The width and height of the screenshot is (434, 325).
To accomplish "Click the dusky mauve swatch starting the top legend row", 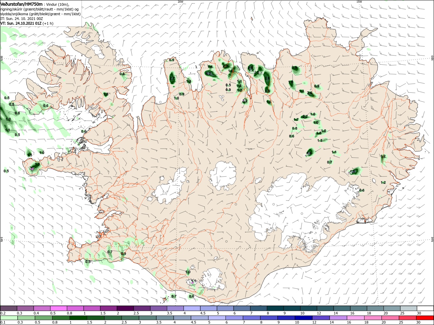I will (9, 308).
